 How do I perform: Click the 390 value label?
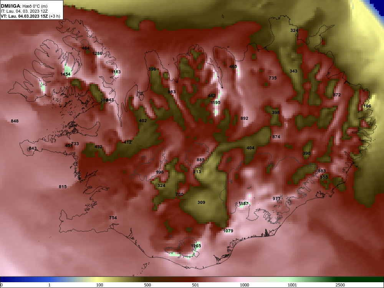(x=306, y=153)
